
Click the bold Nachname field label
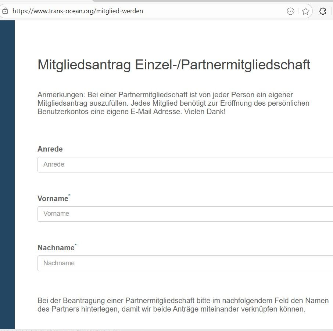click(56, 248)
